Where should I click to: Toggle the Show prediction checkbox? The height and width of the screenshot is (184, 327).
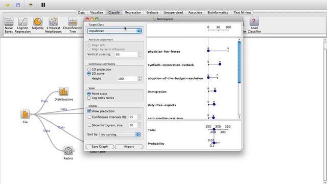pos(89,111)
